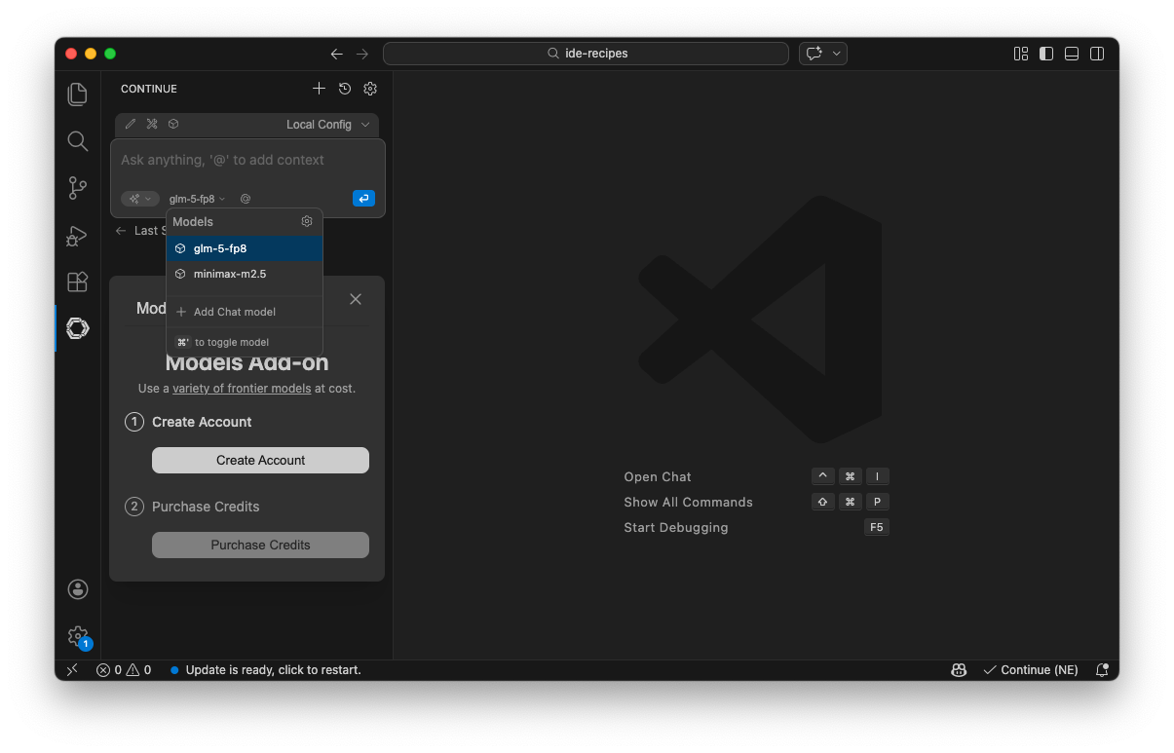
Task: Open Continue chat history
Action: pyautogui.click(x=344, y=88)
